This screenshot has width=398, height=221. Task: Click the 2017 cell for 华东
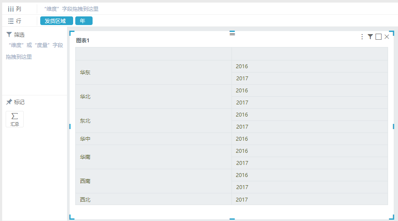point(310,79)
